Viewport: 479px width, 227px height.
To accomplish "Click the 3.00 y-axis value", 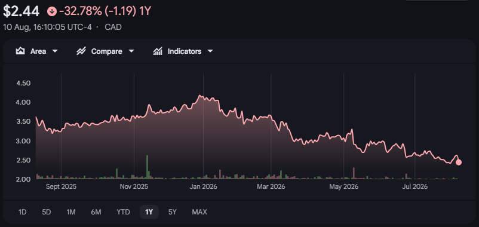I will 23,141.
